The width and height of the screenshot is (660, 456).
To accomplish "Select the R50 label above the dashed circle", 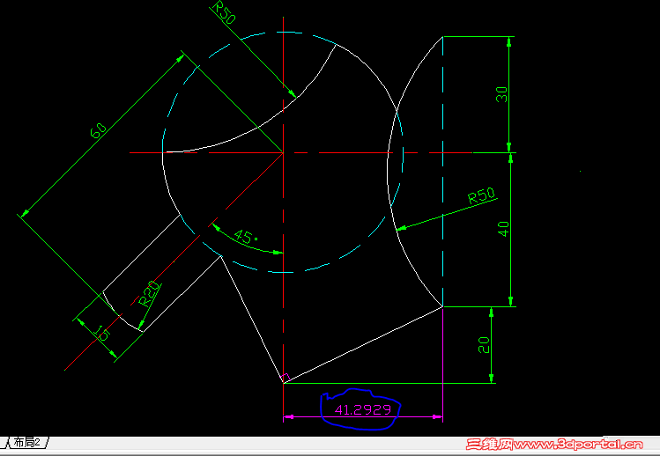I will 225,12.
